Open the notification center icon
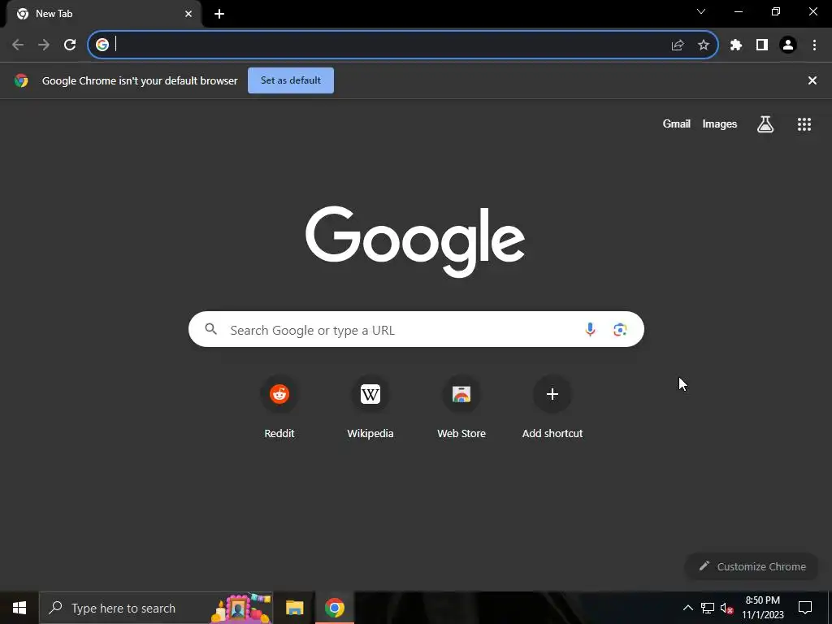This screenshot has height=624, width=832. (x=805, y=608)
